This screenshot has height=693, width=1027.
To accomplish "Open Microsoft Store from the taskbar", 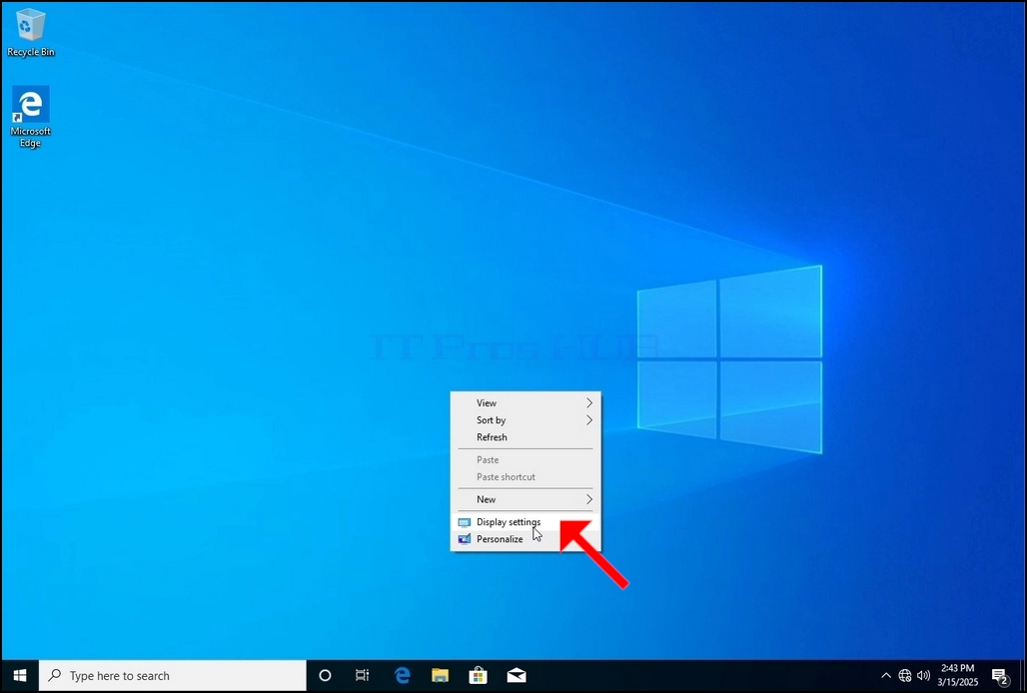I will pos(479,675).
